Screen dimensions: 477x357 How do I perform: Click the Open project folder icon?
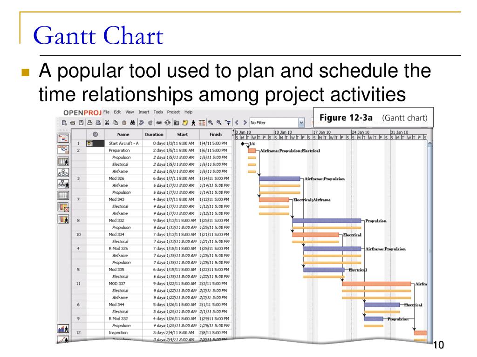72,123
